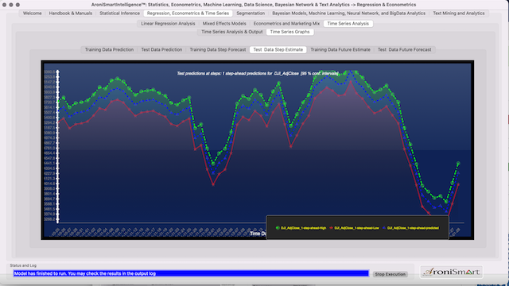Show Test Data Future Forecast graph
The image size is (509, 286).
[x=405, y=49]
